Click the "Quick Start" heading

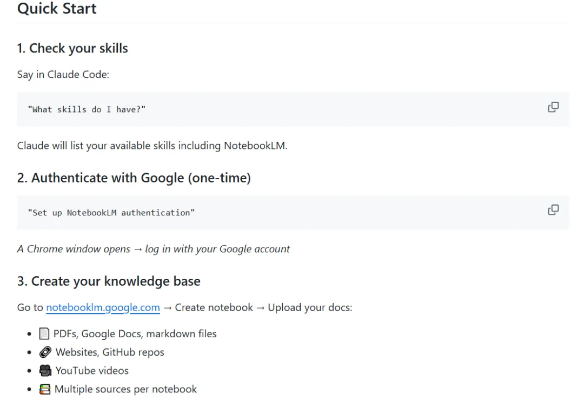click(57, 8)
